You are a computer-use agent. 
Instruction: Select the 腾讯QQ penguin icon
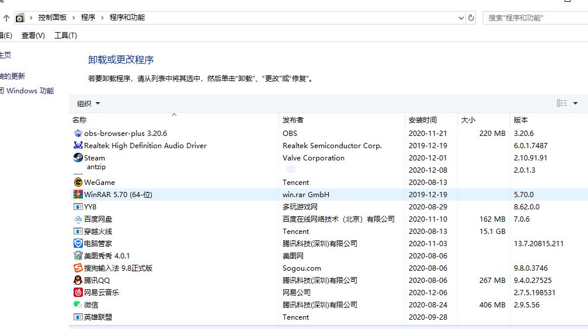(x=78, y=280)
